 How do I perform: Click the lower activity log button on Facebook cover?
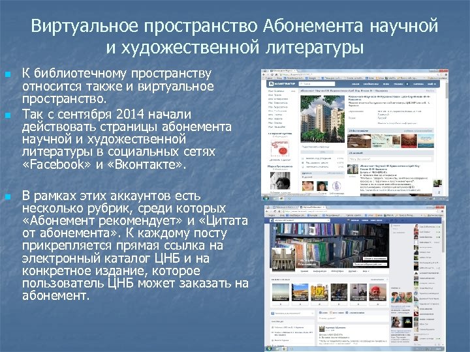[x=370, y=264]
